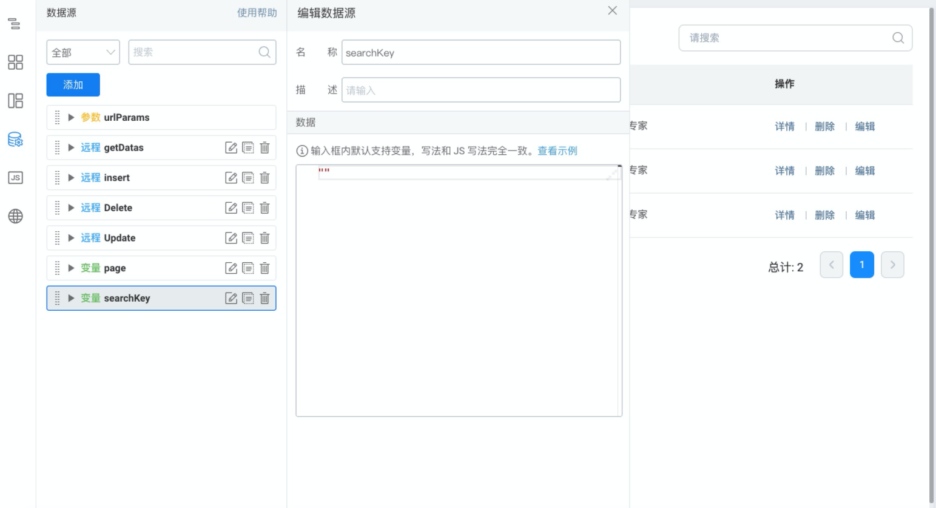Grab the drag handle of searchKey item
The image size is (936, 508).
pos(57,298)
